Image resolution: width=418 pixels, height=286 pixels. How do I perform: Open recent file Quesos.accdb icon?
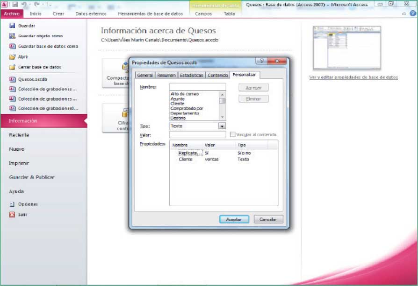click(12, 79)
